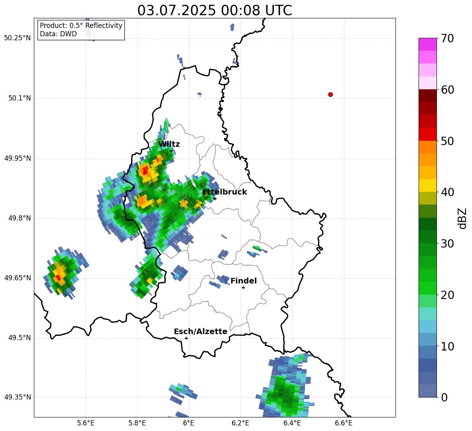Click the colorbar tick value 10
Viewport: 472px width, 431px height.
click(x=447, y=346)
